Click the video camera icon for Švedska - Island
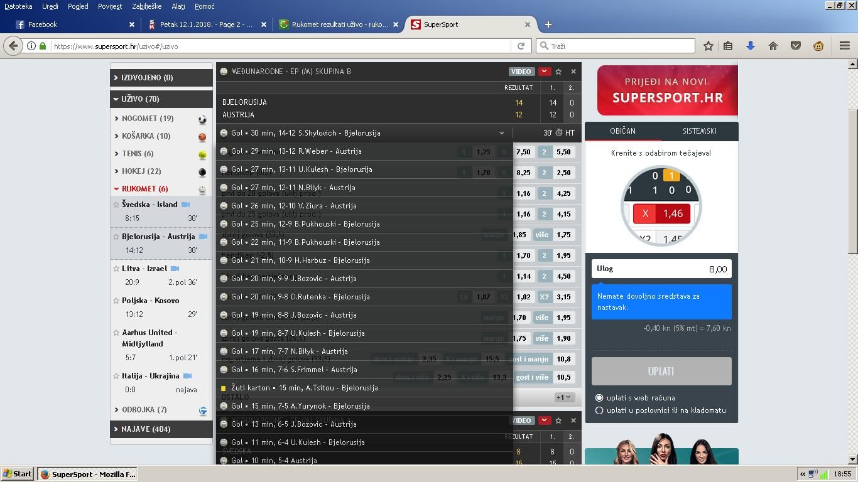This screenshot has width=858, height=482. [185, 205]
